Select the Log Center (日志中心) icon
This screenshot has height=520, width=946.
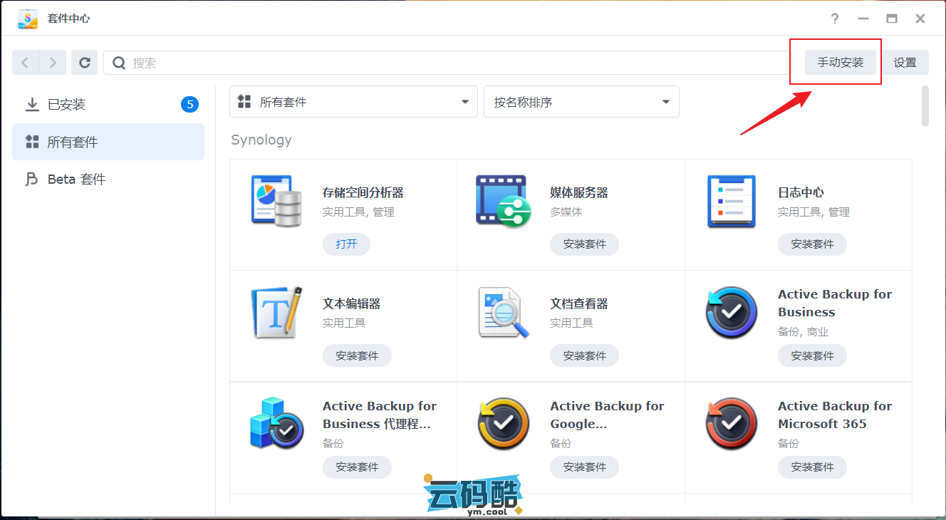click(731, 202)
